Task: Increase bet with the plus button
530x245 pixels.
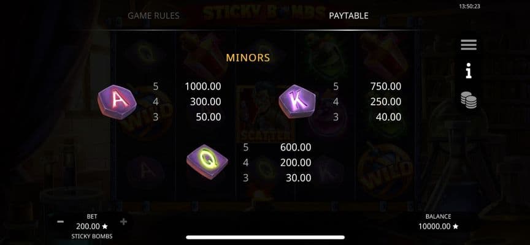Action: [124, 222]
